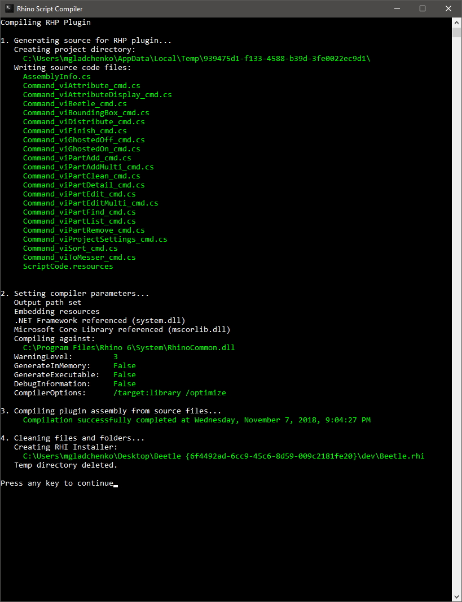Maximize the Rhino Script Compiler window

[x=423, y=8]
